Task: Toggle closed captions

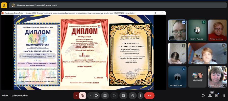Action: [x=123, y=95]
